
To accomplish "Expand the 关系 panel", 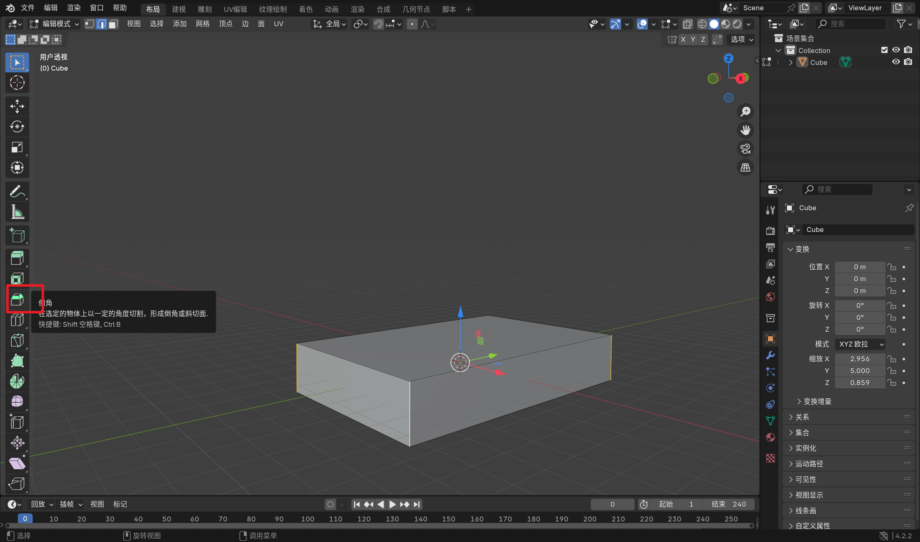I will [802, 417].
